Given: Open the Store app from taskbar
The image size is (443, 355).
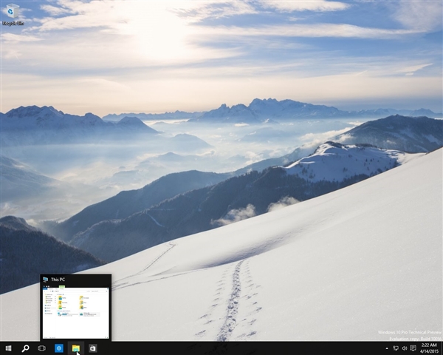Looking at the screenshot, I should point(93,348).
